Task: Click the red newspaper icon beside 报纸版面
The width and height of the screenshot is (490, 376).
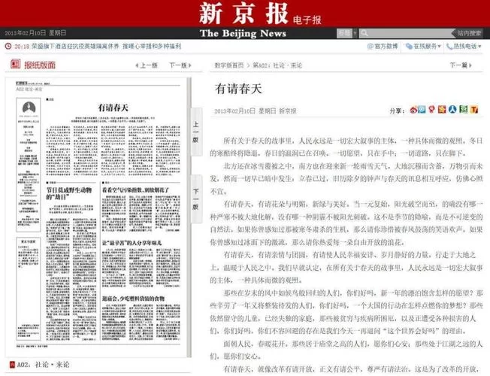Action: coord(15,64)
